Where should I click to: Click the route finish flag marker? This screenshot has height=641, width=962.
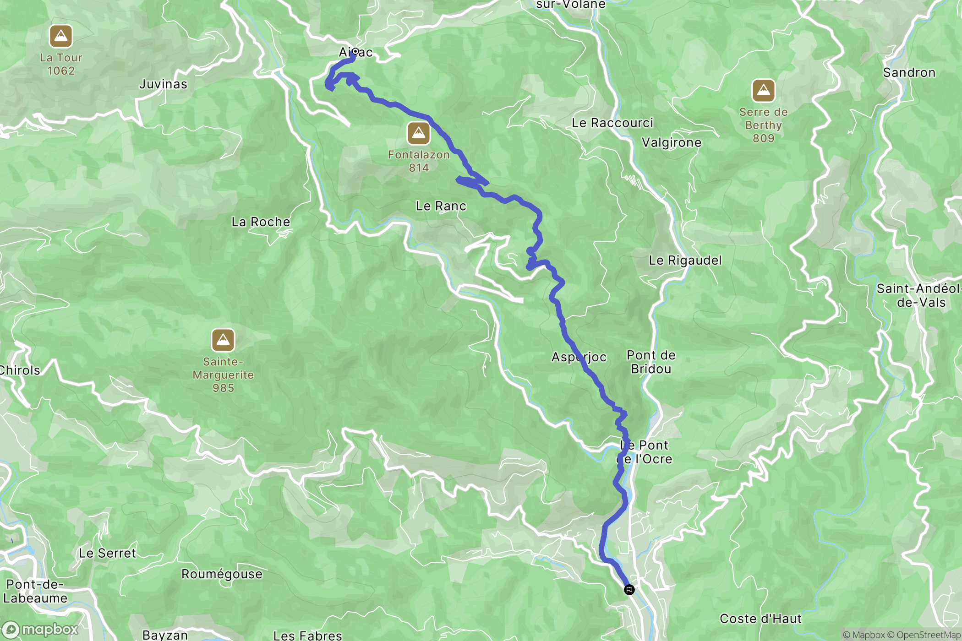coord(629,590)
